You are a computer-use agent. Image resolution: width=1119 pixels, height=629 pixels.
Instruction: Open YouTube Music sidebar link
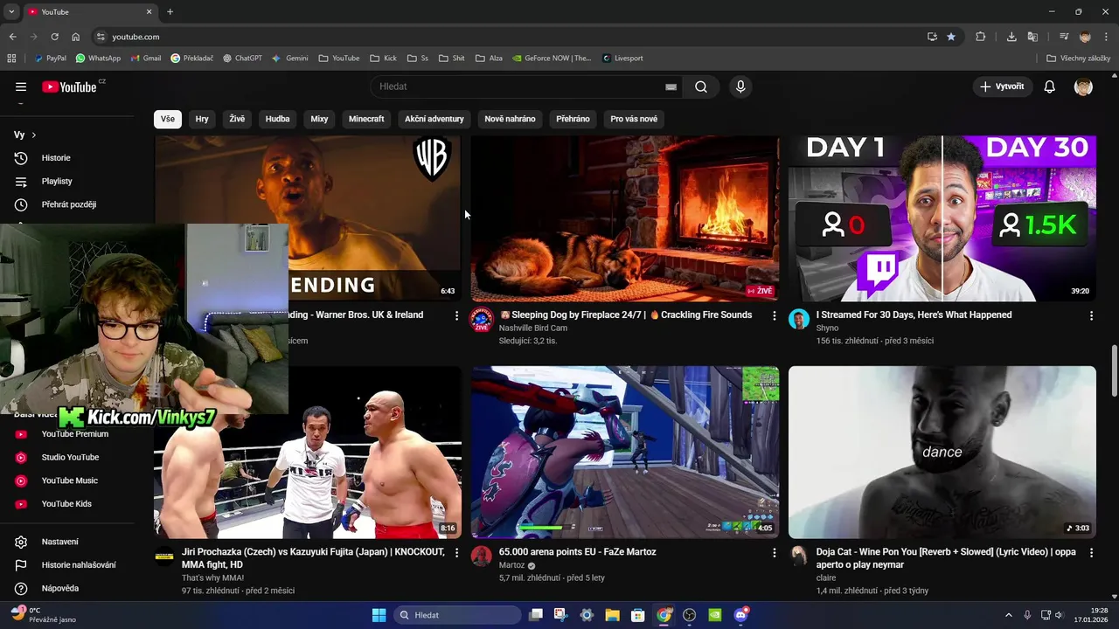click(x=69, y=480)
